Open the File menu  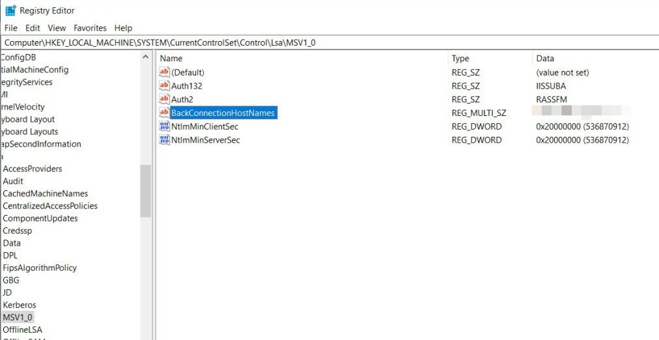pos(10,28)
